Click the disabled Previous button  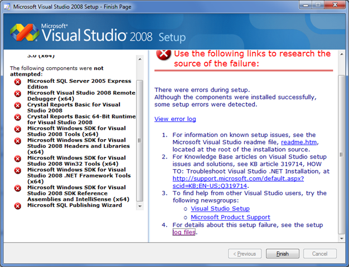245,254
